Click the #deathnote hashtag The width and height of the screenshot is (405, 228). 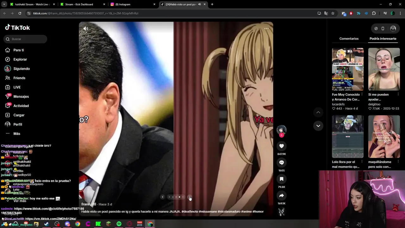click(190, 212)
